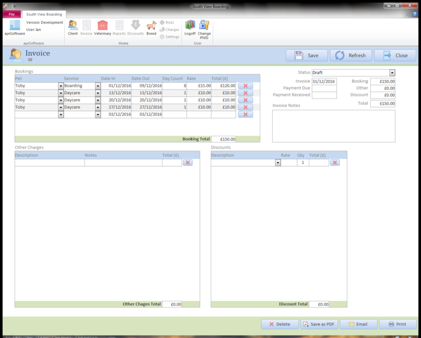
Task: Remove the Discounts row with red X
Action: [x=334, y=162]
